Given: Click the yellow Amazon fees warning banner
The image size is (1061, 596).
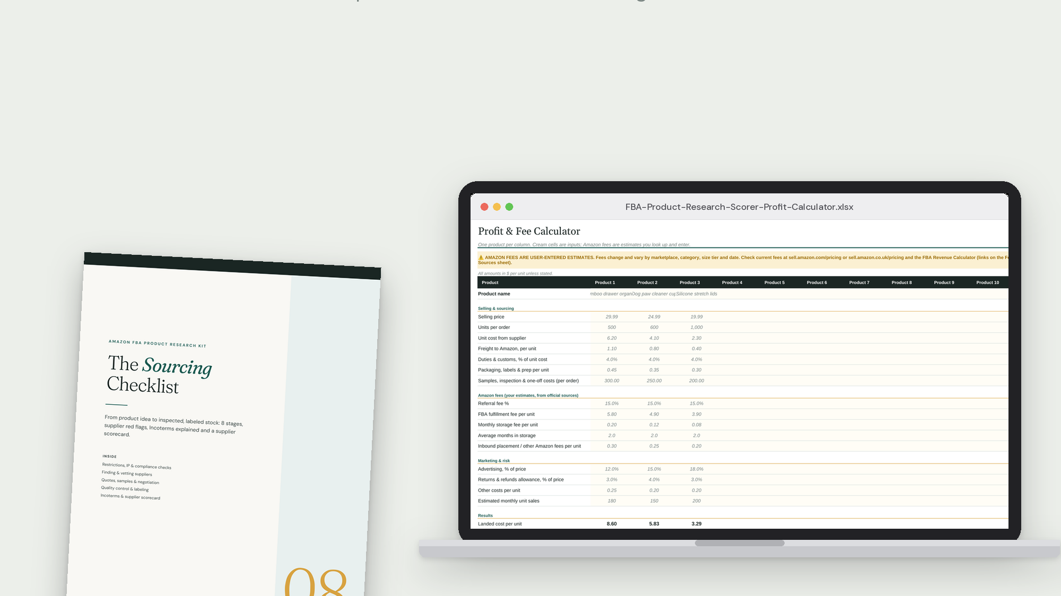Looking at the screenshot, I should (743, 260).
